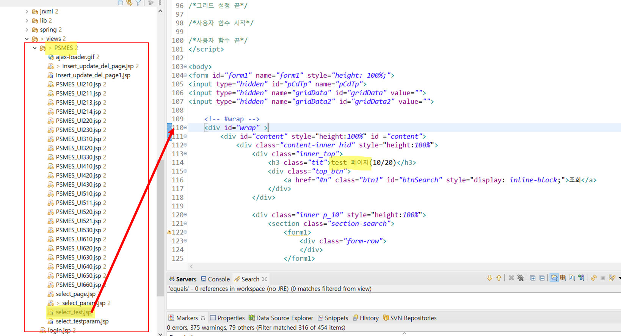Place cursor on line 114 h3 tag
Viewport: 621px width, 336px height.
[342, 163]
